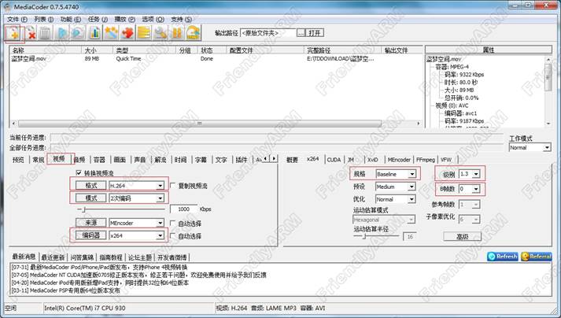Switch to the FFmpeg encoder tab
Image resolution: width=561 pixels, height=318 pixels.
point(426,160)
